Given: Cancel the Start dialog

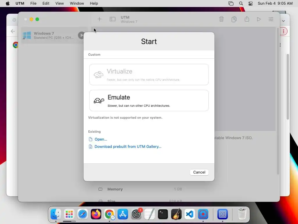Looking at the screenshot, I should (199, 172).
